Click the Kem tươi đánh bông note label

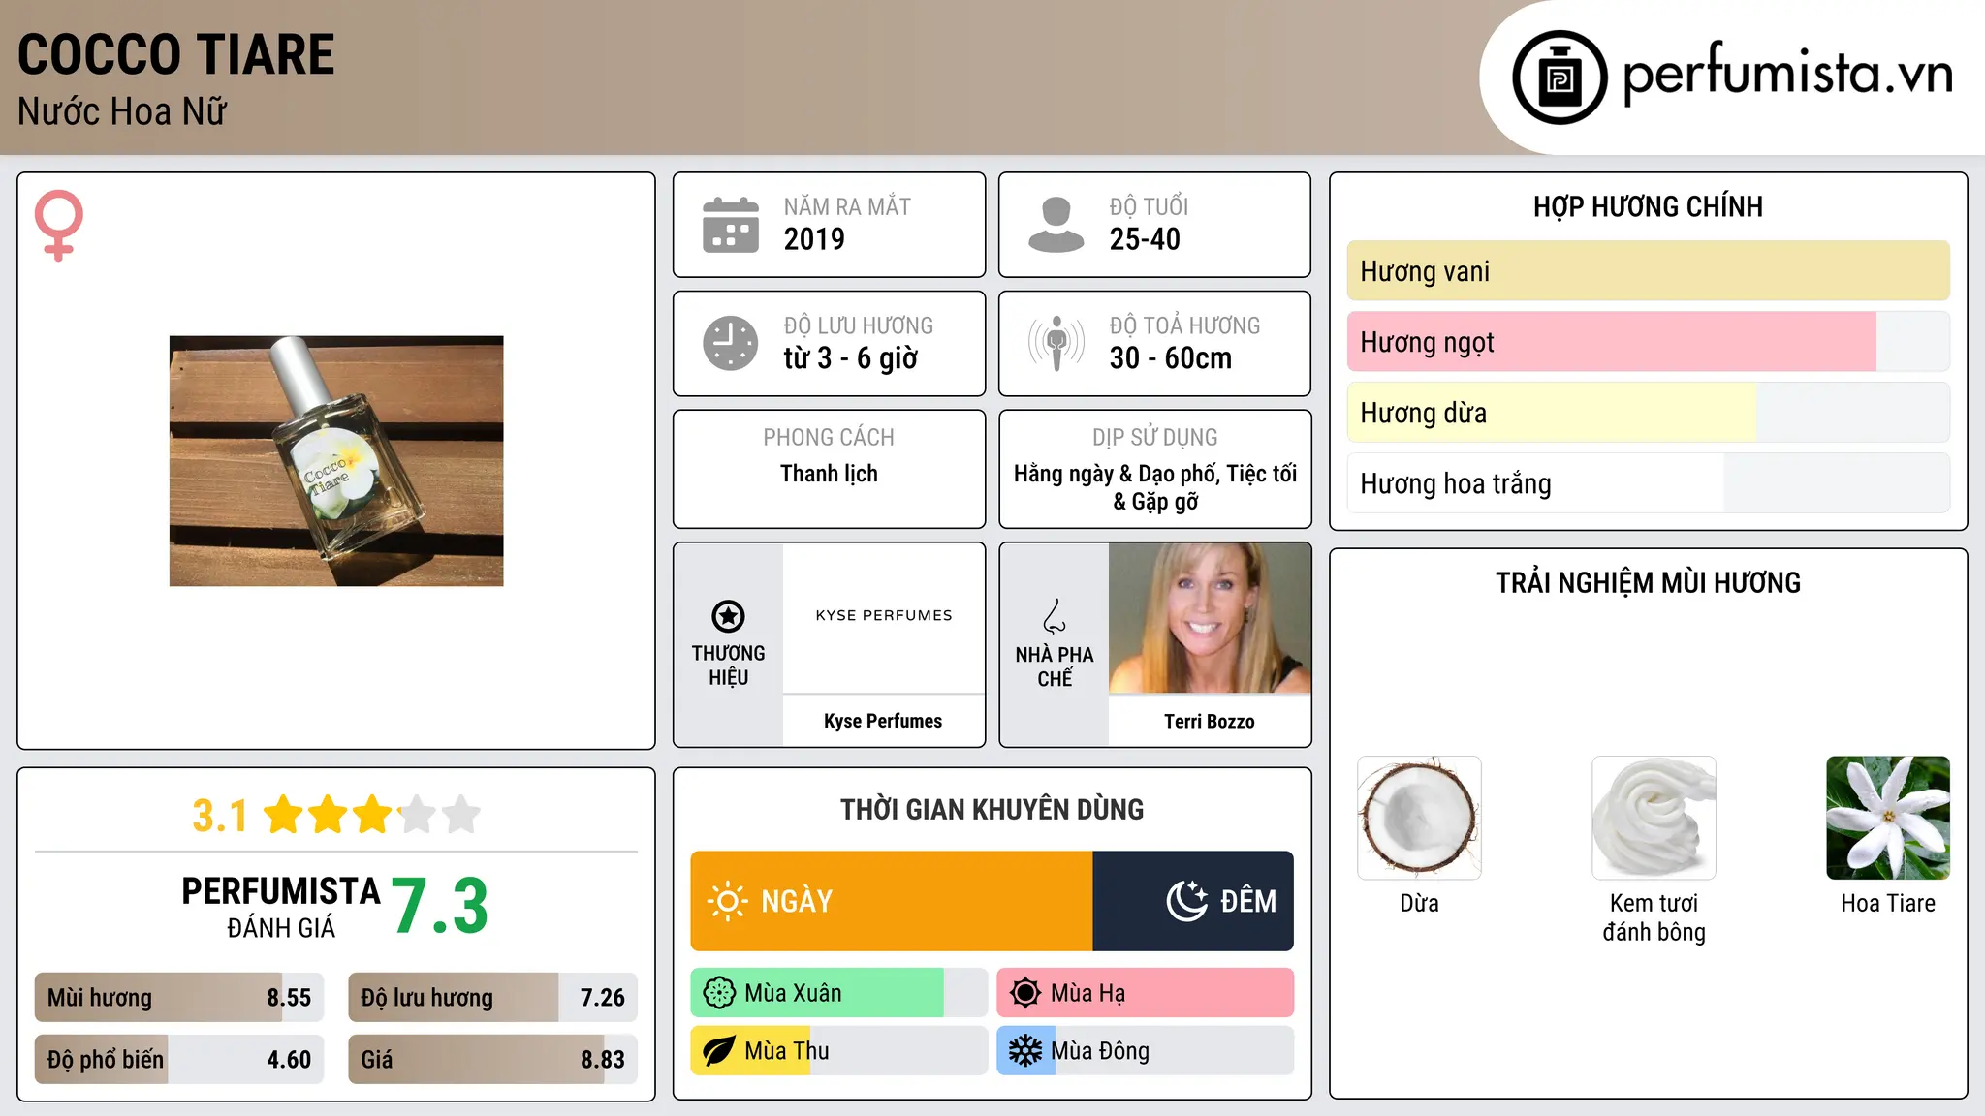click(1654, 917)
